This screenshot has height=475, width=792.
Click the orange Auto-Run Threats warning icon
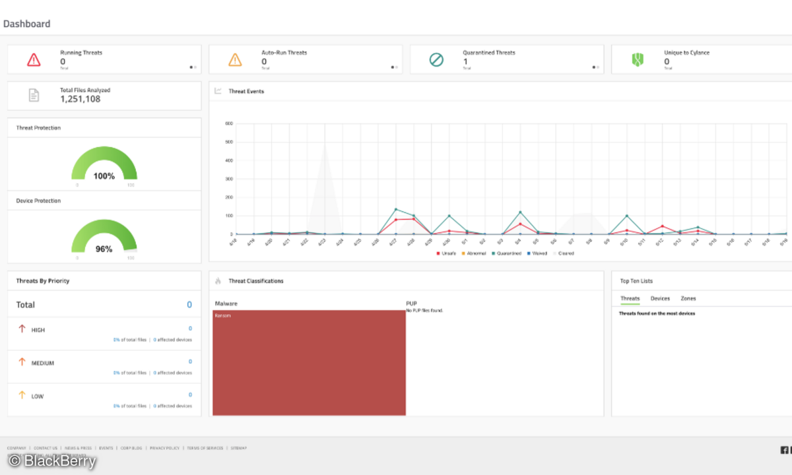235,60
